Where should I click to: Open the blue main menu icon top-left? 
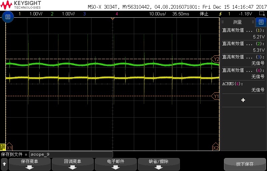coord(8,17)
